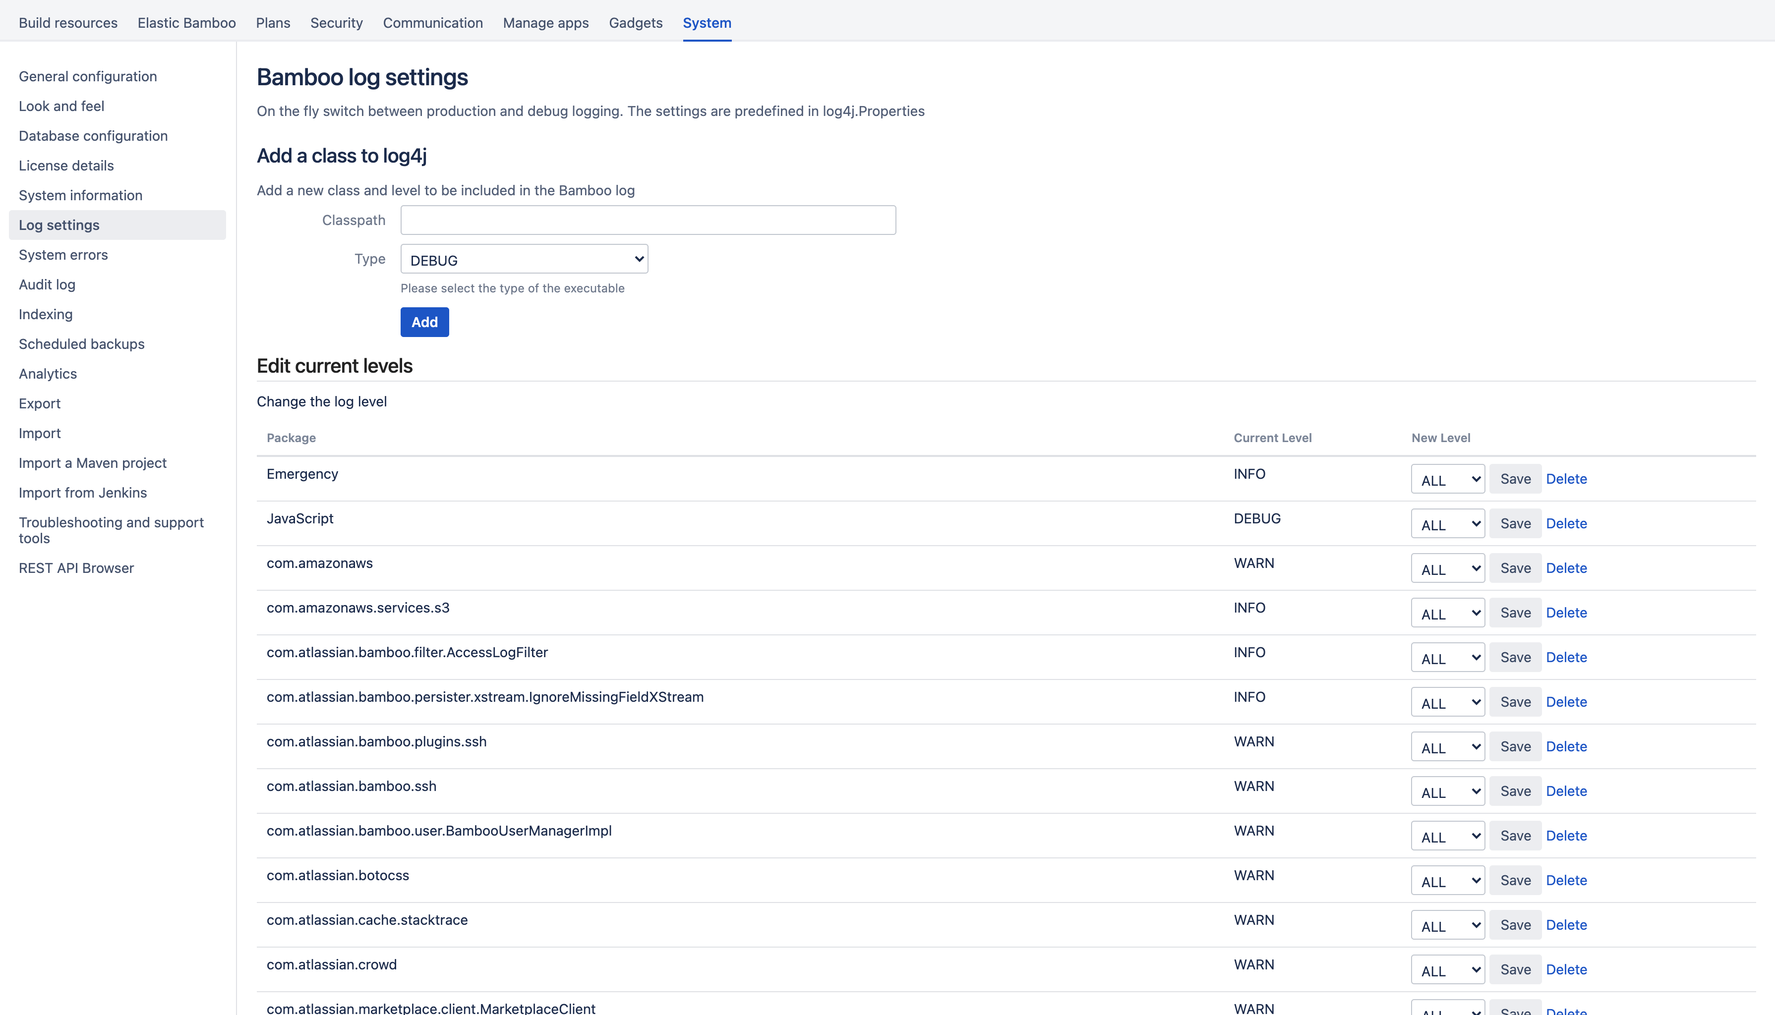Open Troubleshooting and support tools

111,530
